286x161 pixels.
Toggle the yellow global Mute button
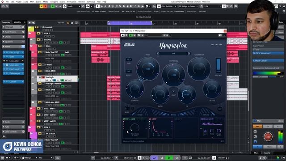pyautogui.click(x=42, y=6)
